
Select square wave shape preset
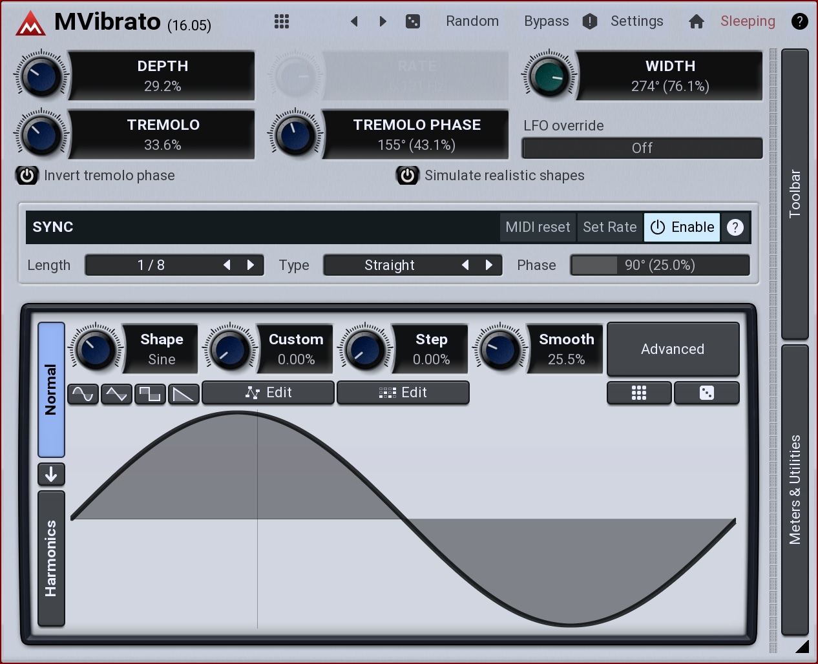point(150,394)
